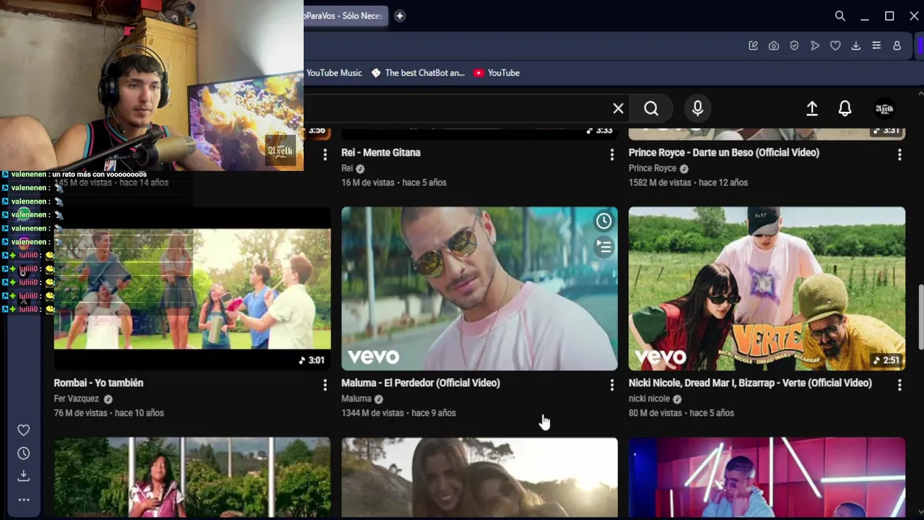
Task: Open browser downloads icon in address bar
Action: [855, 45]
